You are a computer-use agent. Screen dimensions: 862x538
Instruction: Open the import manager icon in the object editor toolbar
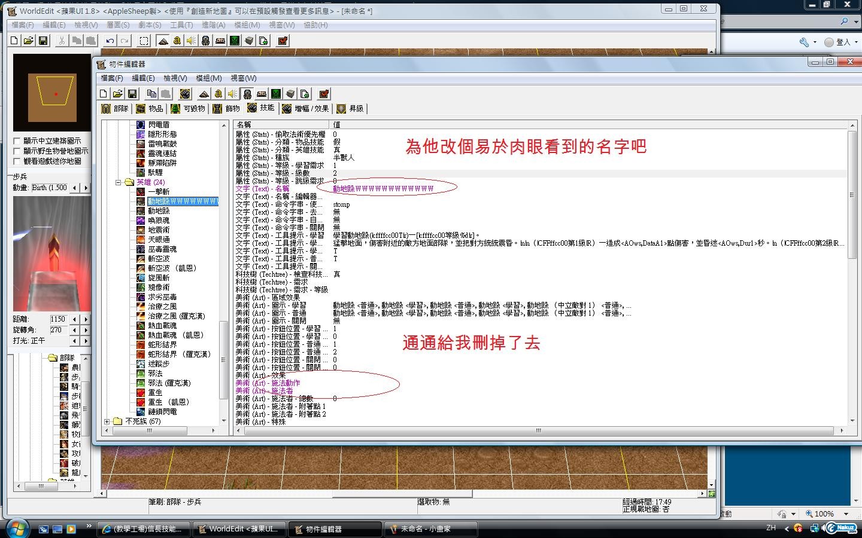(x=305, y=94)
